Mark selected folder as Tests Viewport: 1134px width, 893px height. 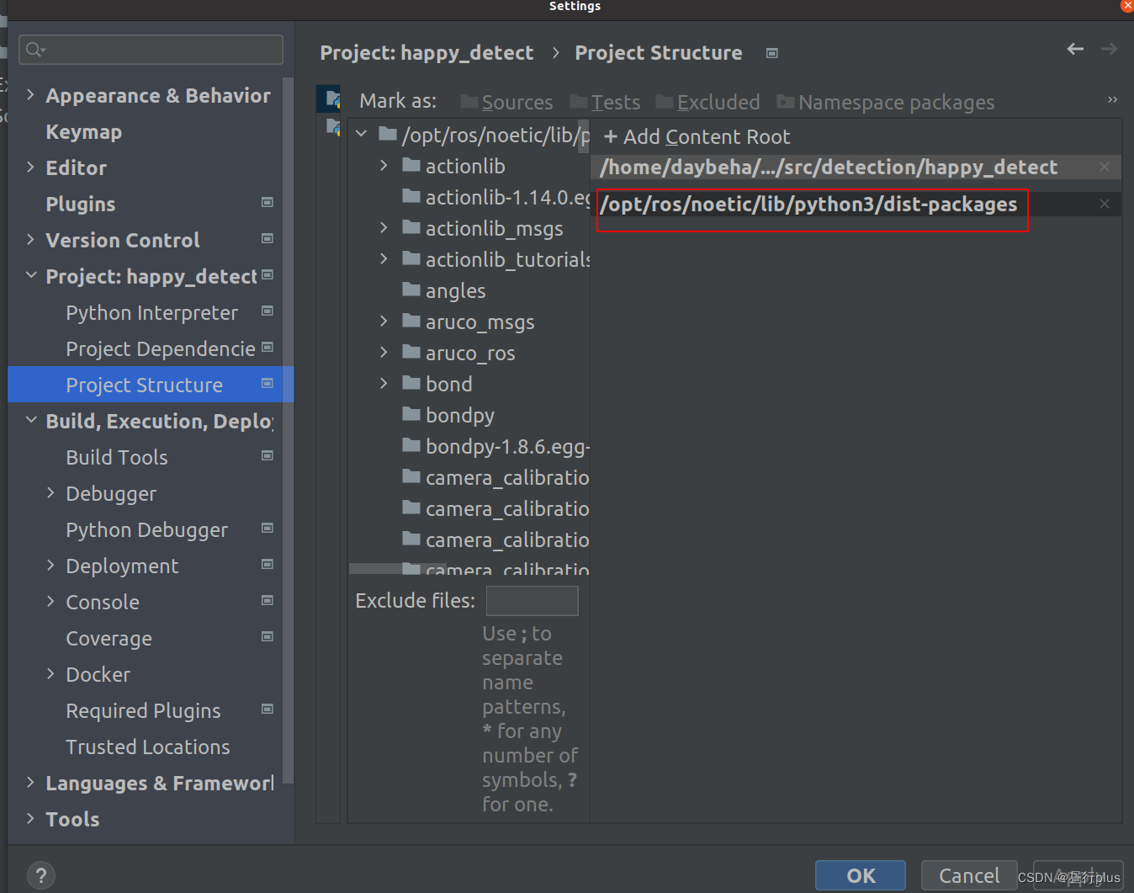[605, 102]
